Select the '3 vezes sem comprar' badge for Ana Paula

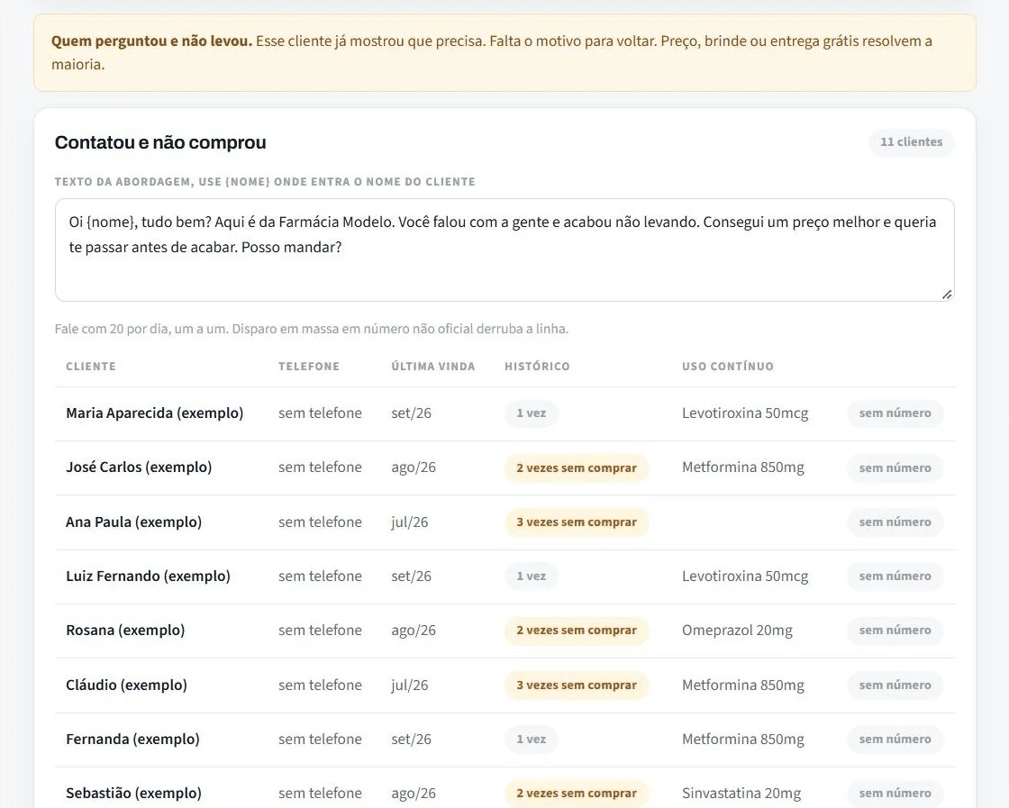[x=576, y=522]
